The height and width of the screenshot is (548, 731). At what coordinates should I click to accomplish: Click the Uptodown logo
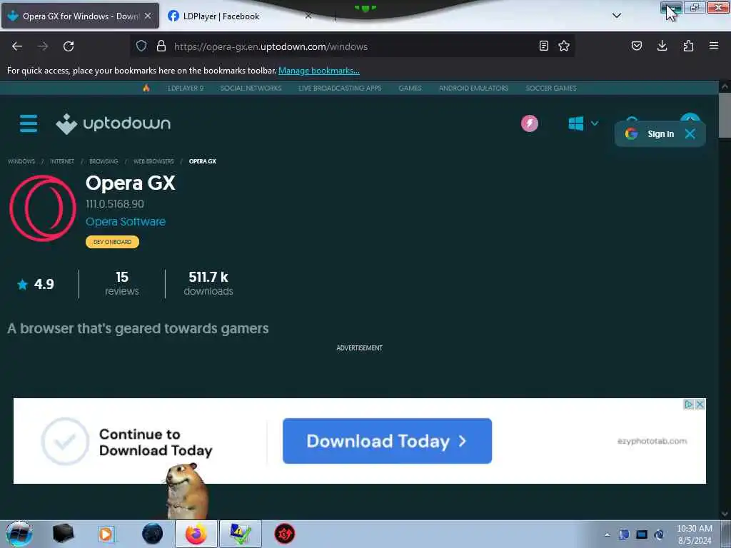pos(114,123)
